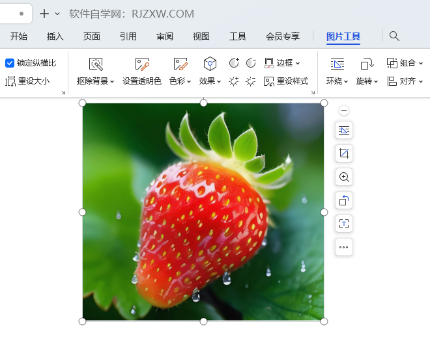Switch to the 视图 tab
The height and width of the screenshot is (351, 430).
click(201, 36)
